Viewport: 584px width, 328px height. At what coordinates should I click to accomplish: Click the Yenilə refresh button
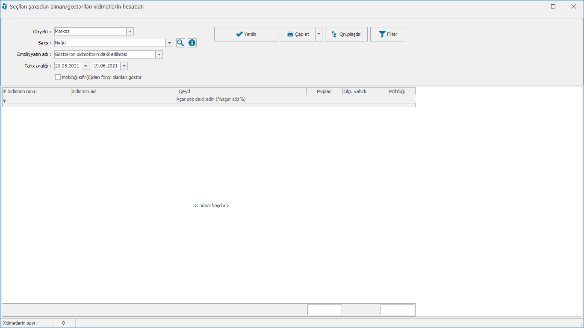click(x=246, y=34)
